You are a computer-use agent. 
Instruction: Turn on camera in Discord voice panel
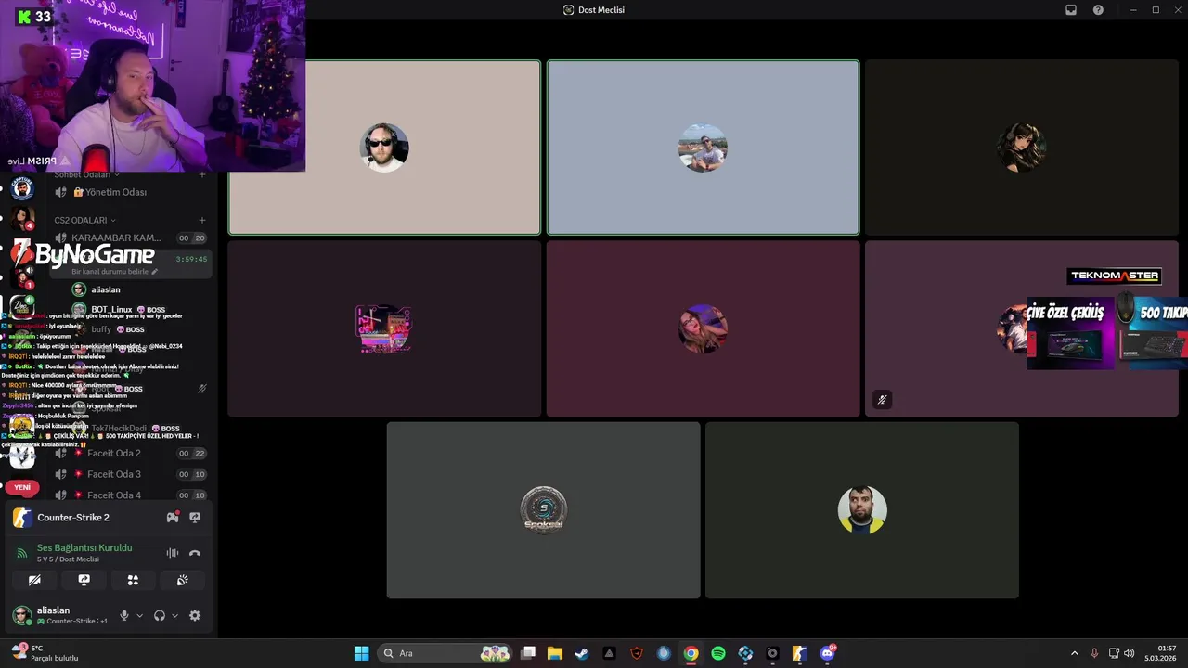pos(34,580)
